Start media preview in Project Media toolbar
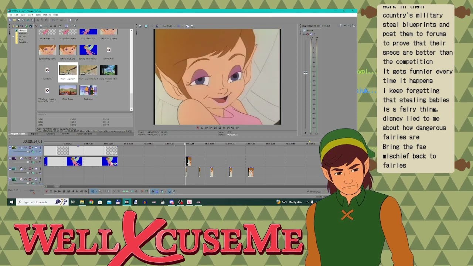The width and height of the screenshot is (473, 266). [x=51, y=26]
